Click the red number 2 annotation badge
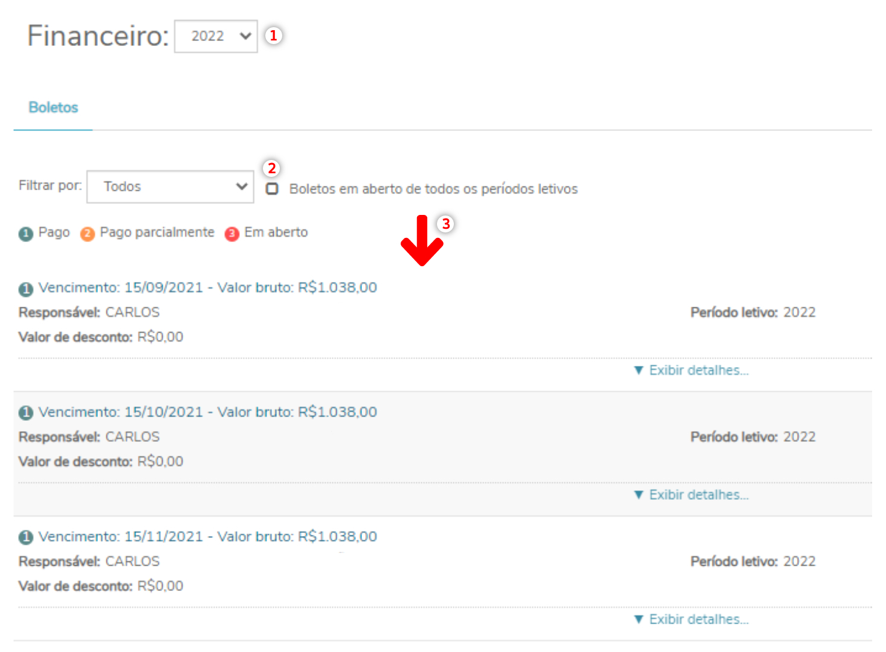This screenshot has height=652, width=886. (x=272, y=168)
